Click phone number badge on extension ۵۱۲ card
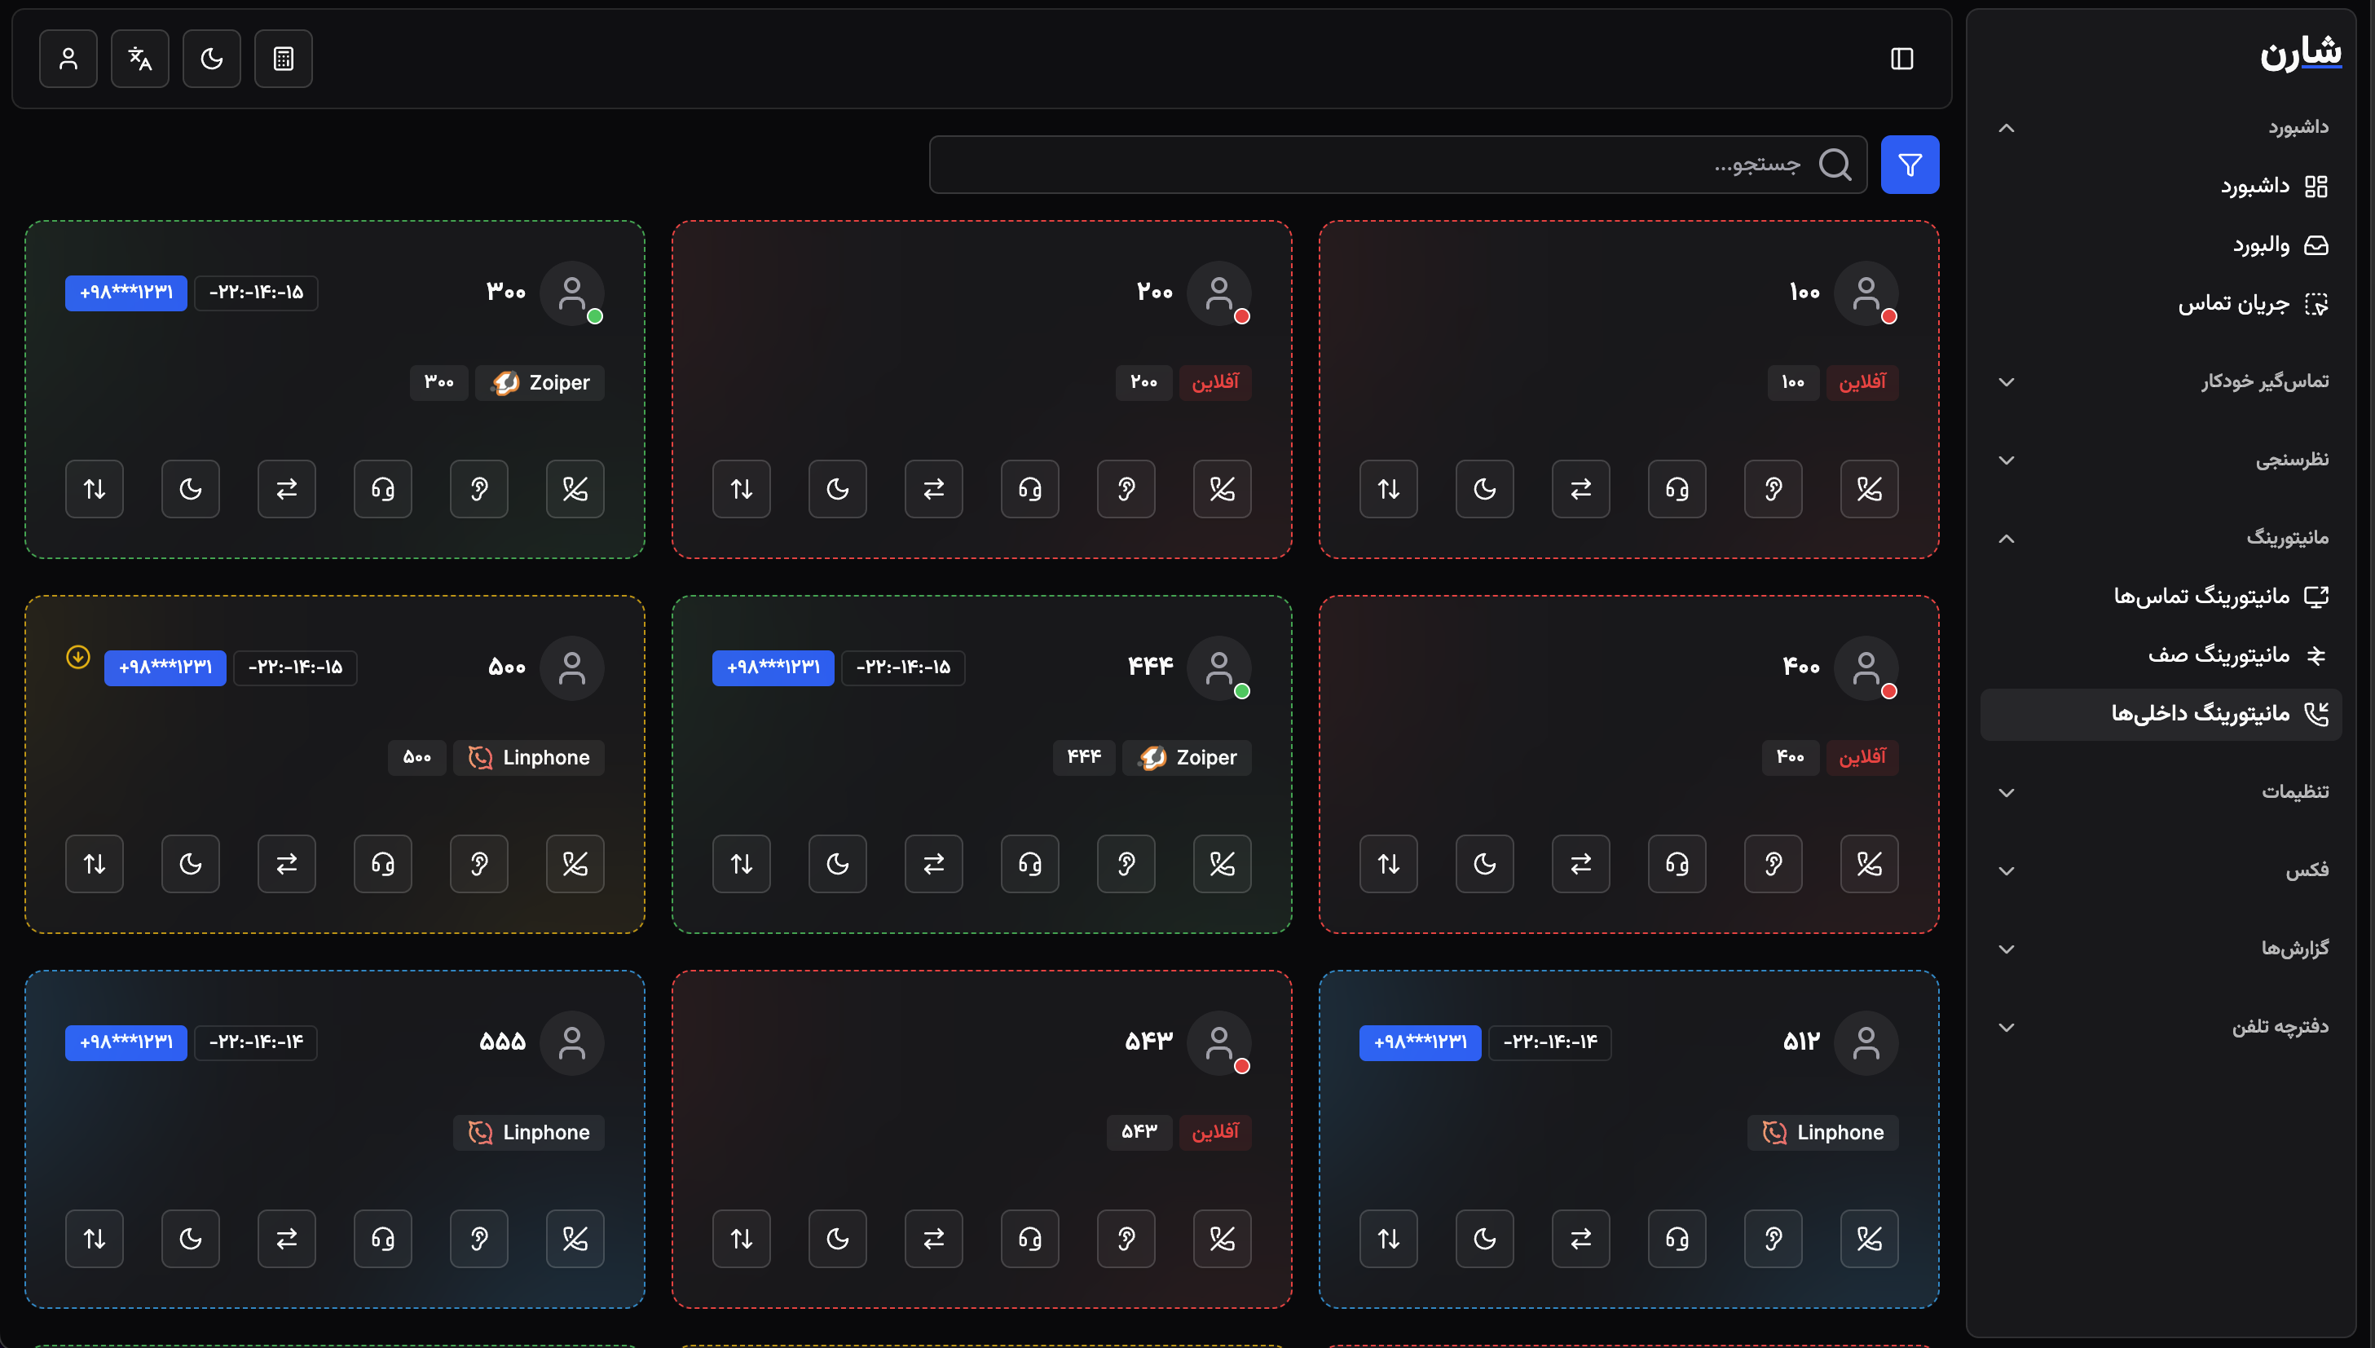The image size is (2375, 1348). pos(1420,1042)
